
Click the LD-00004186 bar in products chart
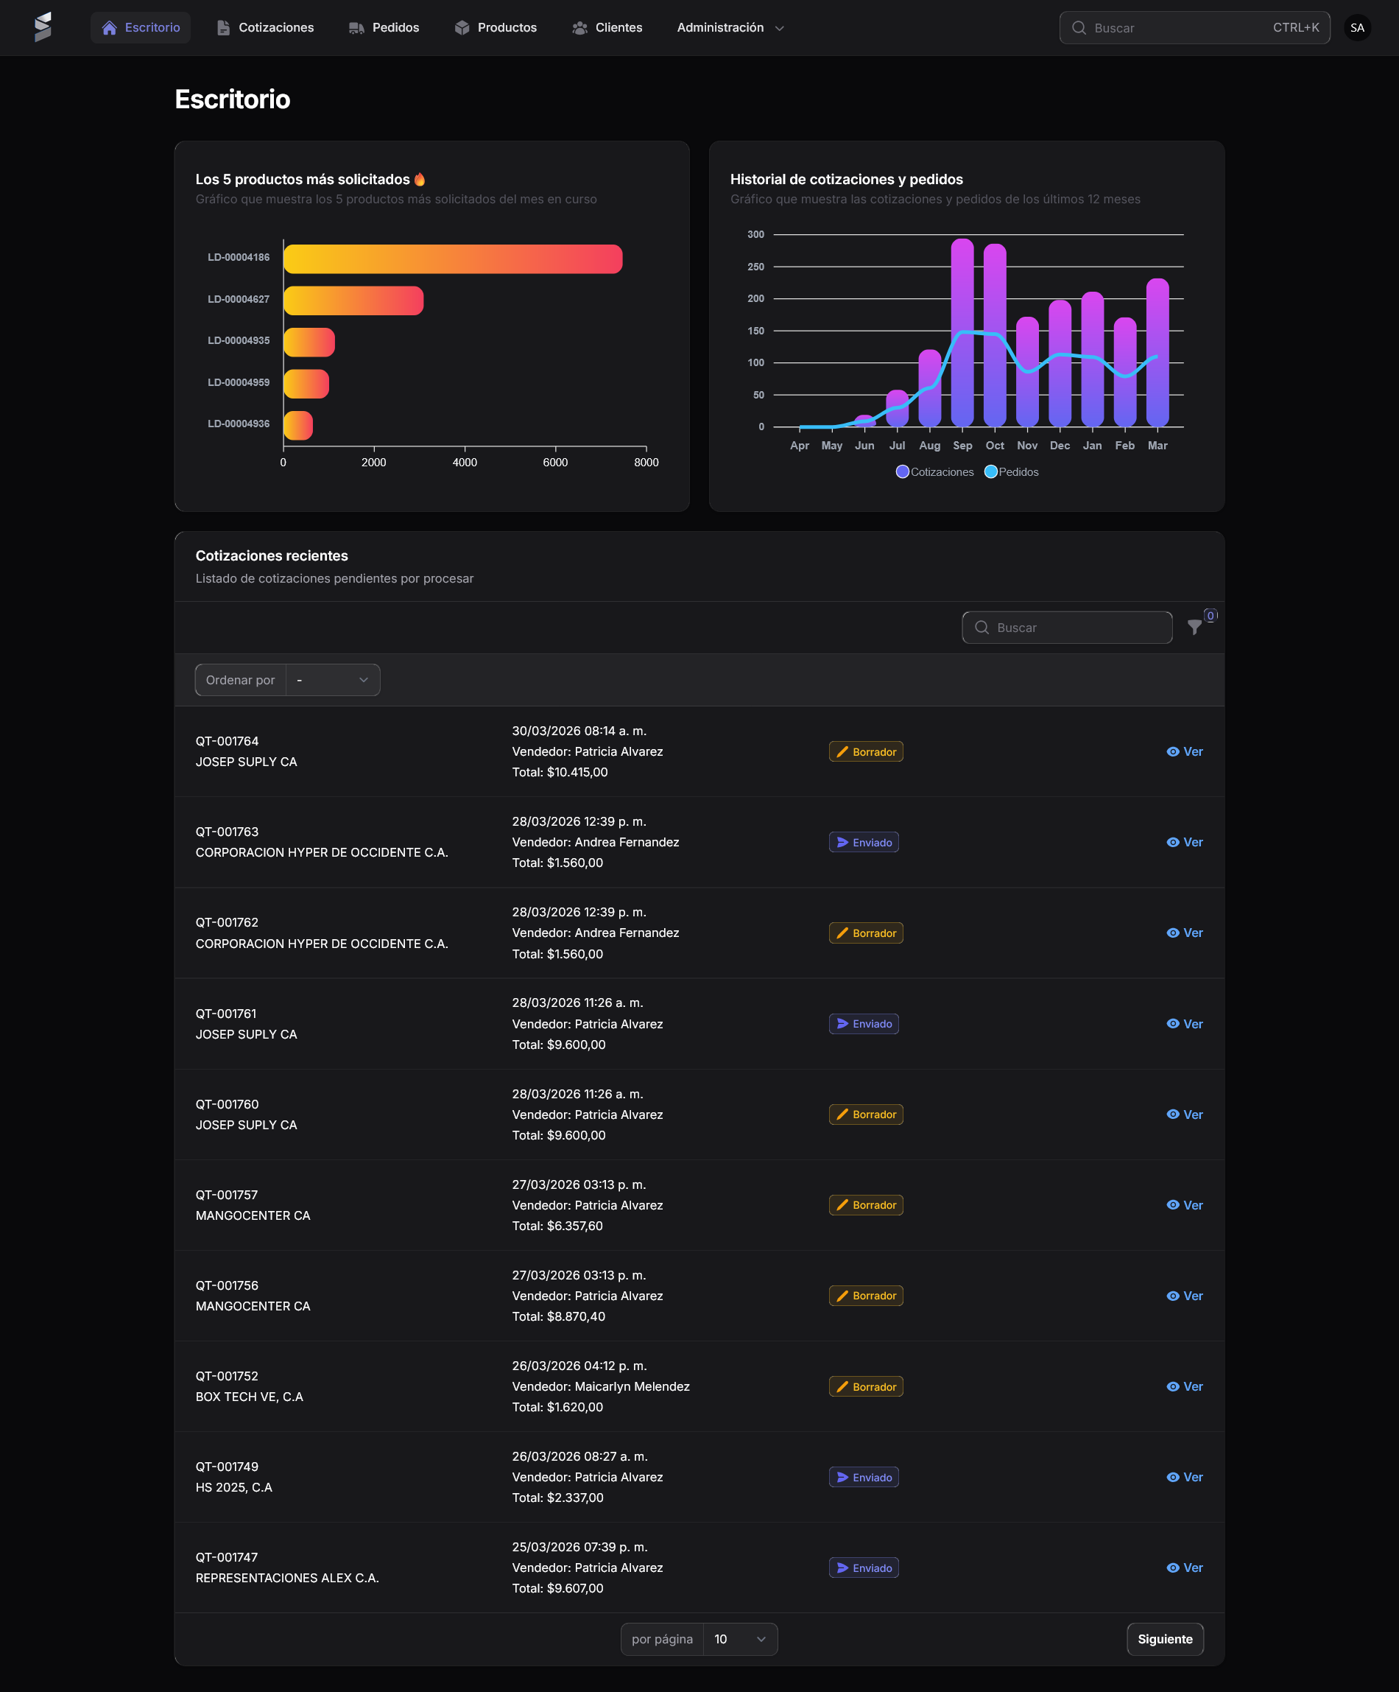coord(453,259)
